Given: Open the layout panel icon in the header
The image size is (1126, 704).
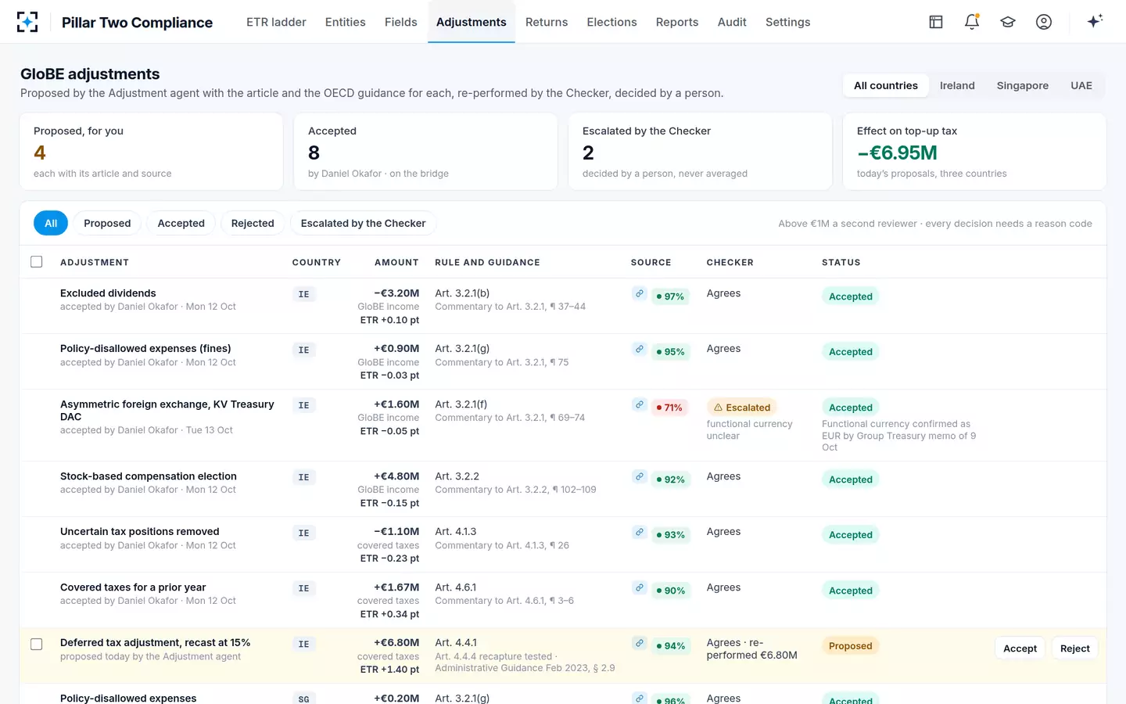Looking at the screenshot, I should point(936,22).
